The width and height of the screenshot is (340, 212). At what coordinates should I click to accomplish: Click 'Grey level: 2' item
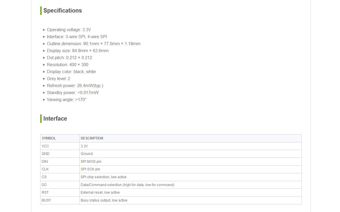pos(59,78)
